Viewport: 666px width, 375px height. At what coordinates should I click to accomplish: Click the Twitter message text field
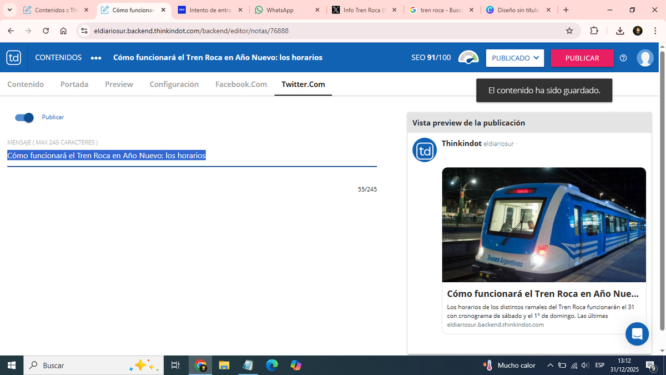click(191, 156)
